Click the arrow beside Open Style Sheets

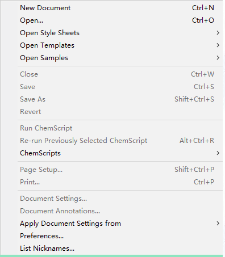click(218, 33)
